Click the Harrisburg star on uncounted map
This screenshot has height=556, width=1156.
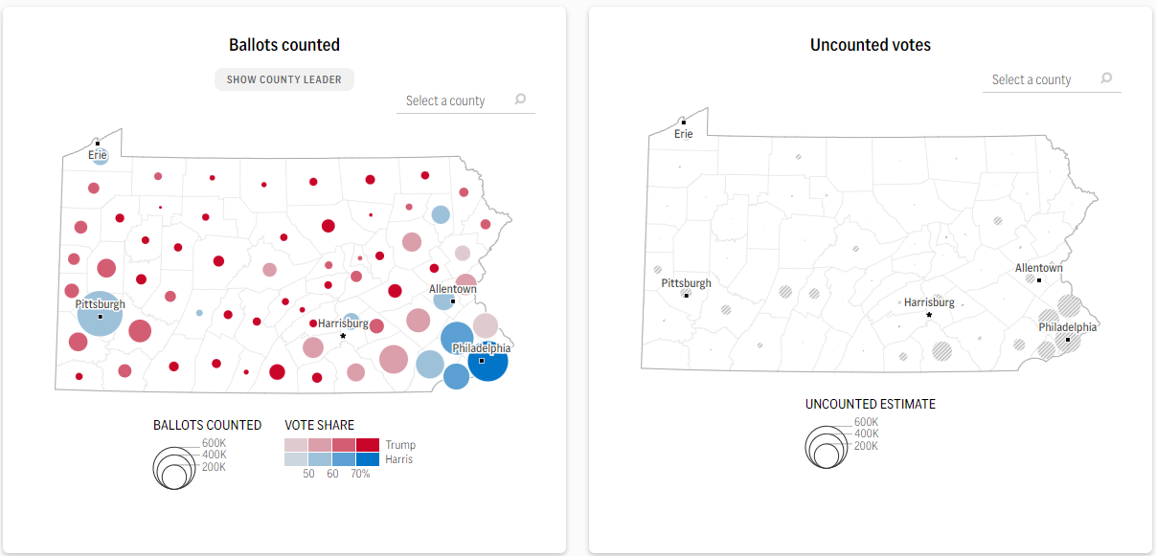pyautogui.click(x=929, y=315)
